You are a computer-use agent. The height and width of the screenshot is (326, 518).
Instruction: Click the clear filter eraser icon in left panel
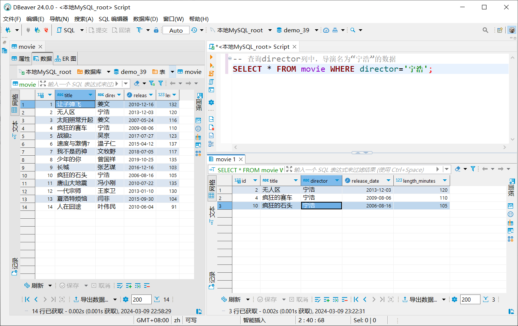pos(137,83)
